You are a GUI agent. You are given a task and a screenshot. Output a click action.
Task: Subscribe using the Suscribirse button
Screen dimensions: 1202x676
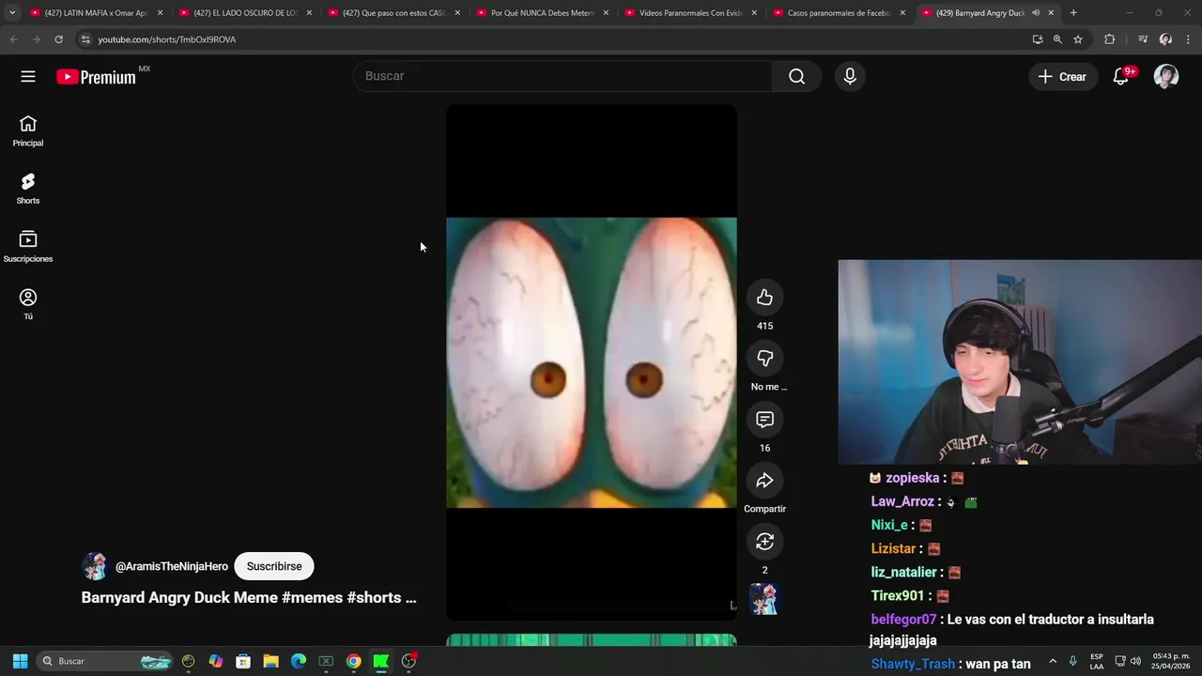274,566
